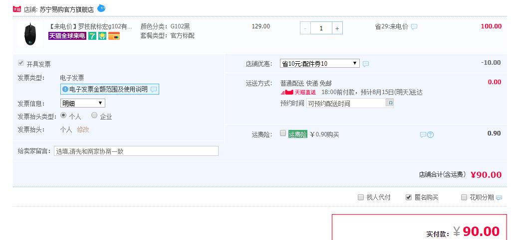513x240 pixels.
Task: Check the 找人代付 option
Action: point(360,197)
